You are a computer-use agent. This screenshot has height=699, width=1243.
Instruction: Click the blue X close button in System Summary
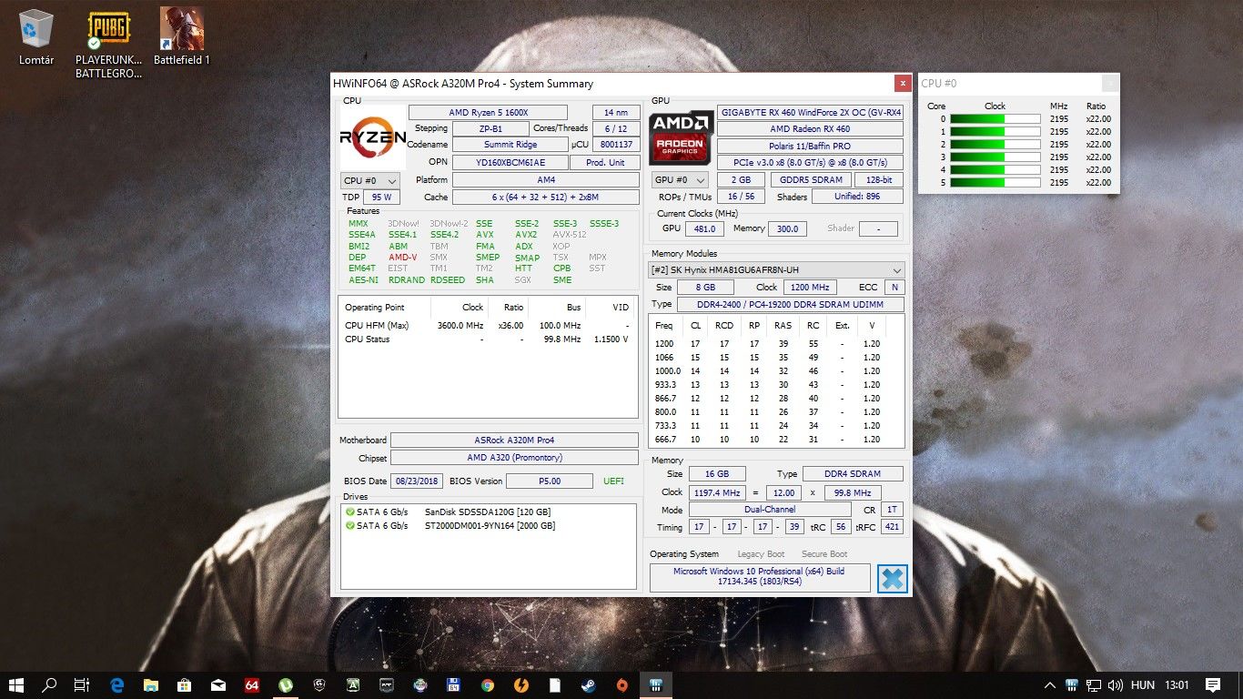pyautogui.click(x=893, y=579)
